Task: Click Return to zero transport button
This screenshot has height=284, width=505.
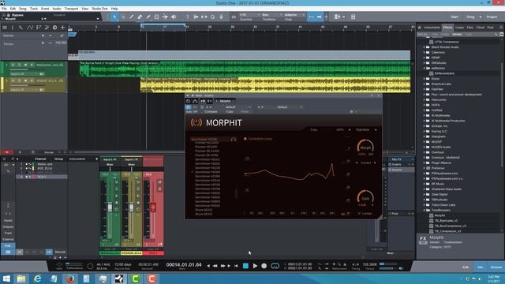Action: 236,266
